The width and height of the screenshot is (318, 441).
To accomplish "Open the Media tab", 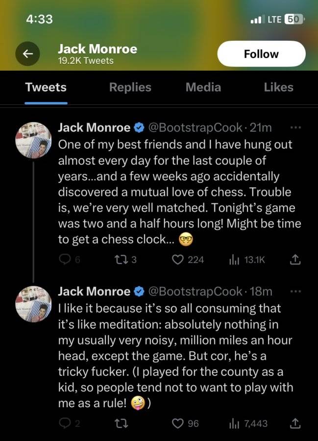I will pos(203,87).
